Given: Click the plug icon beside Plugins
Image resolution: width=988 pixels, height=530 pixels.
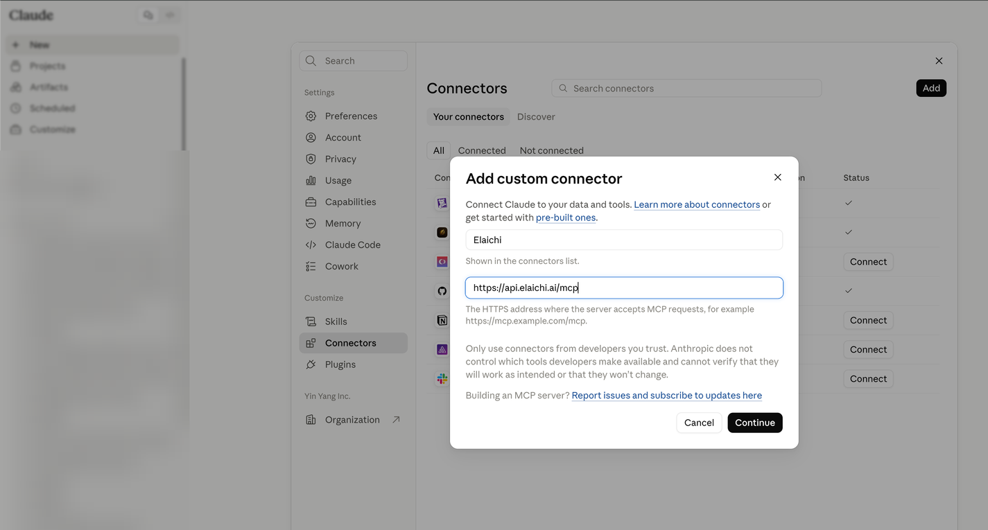Looking at the screenshot, I should pyautogui.click(x=311, y=364).
